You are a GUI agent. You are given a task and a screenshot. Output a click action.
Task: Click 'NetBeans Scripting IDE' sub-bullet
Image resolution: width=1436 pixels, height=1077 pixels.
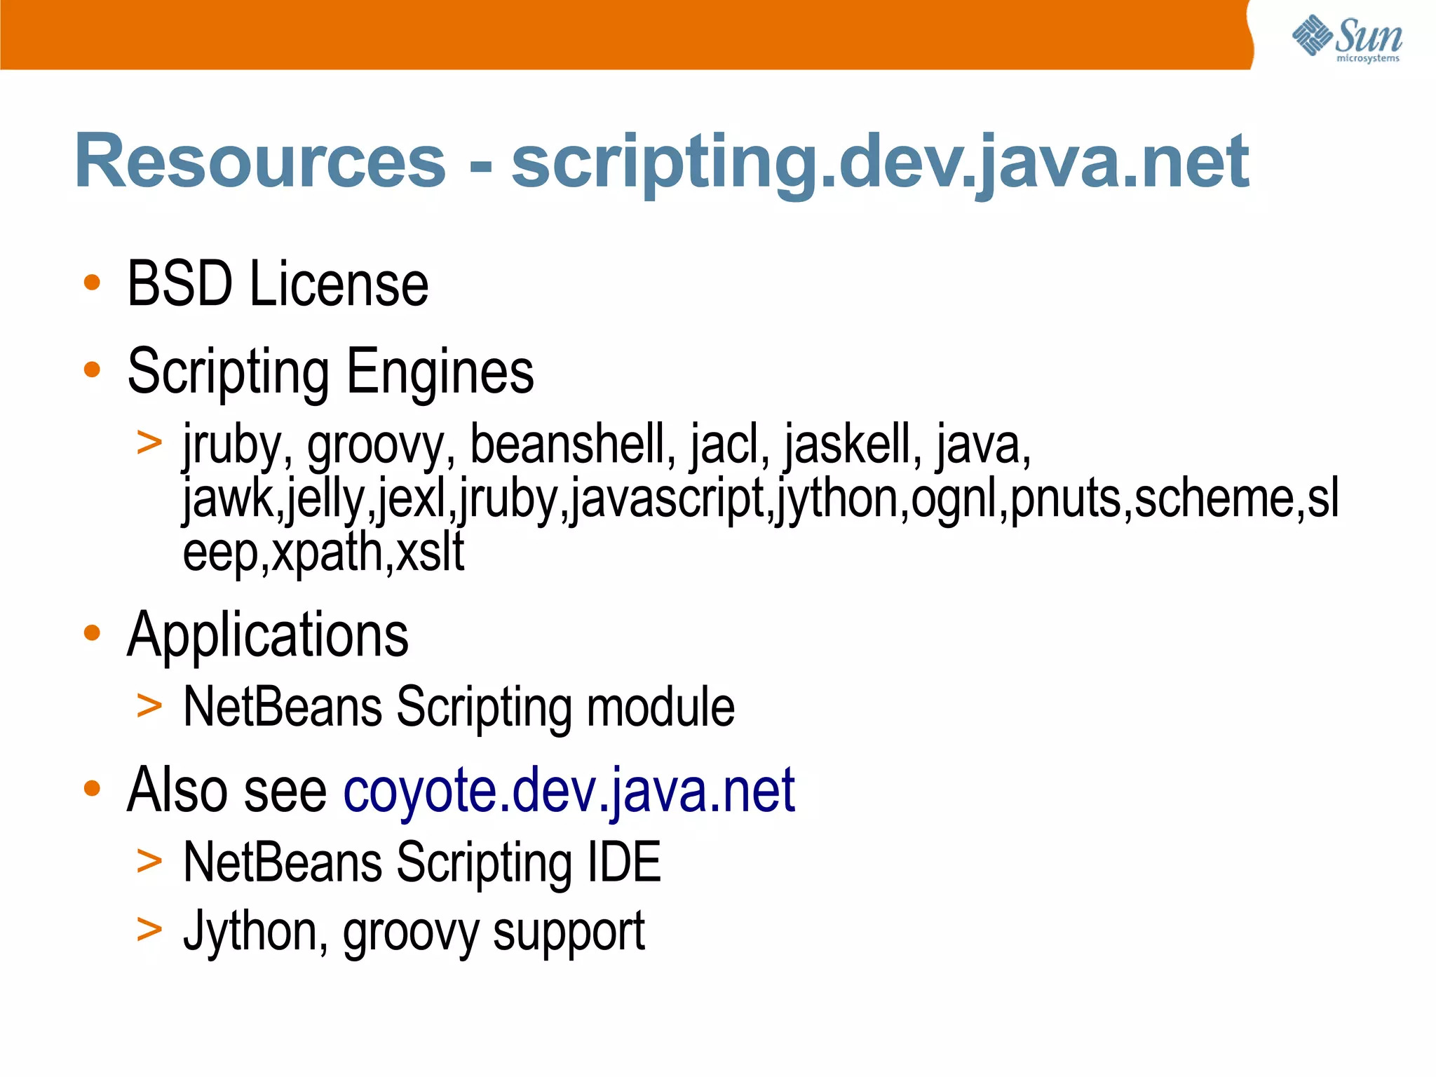tap(422, 864)
